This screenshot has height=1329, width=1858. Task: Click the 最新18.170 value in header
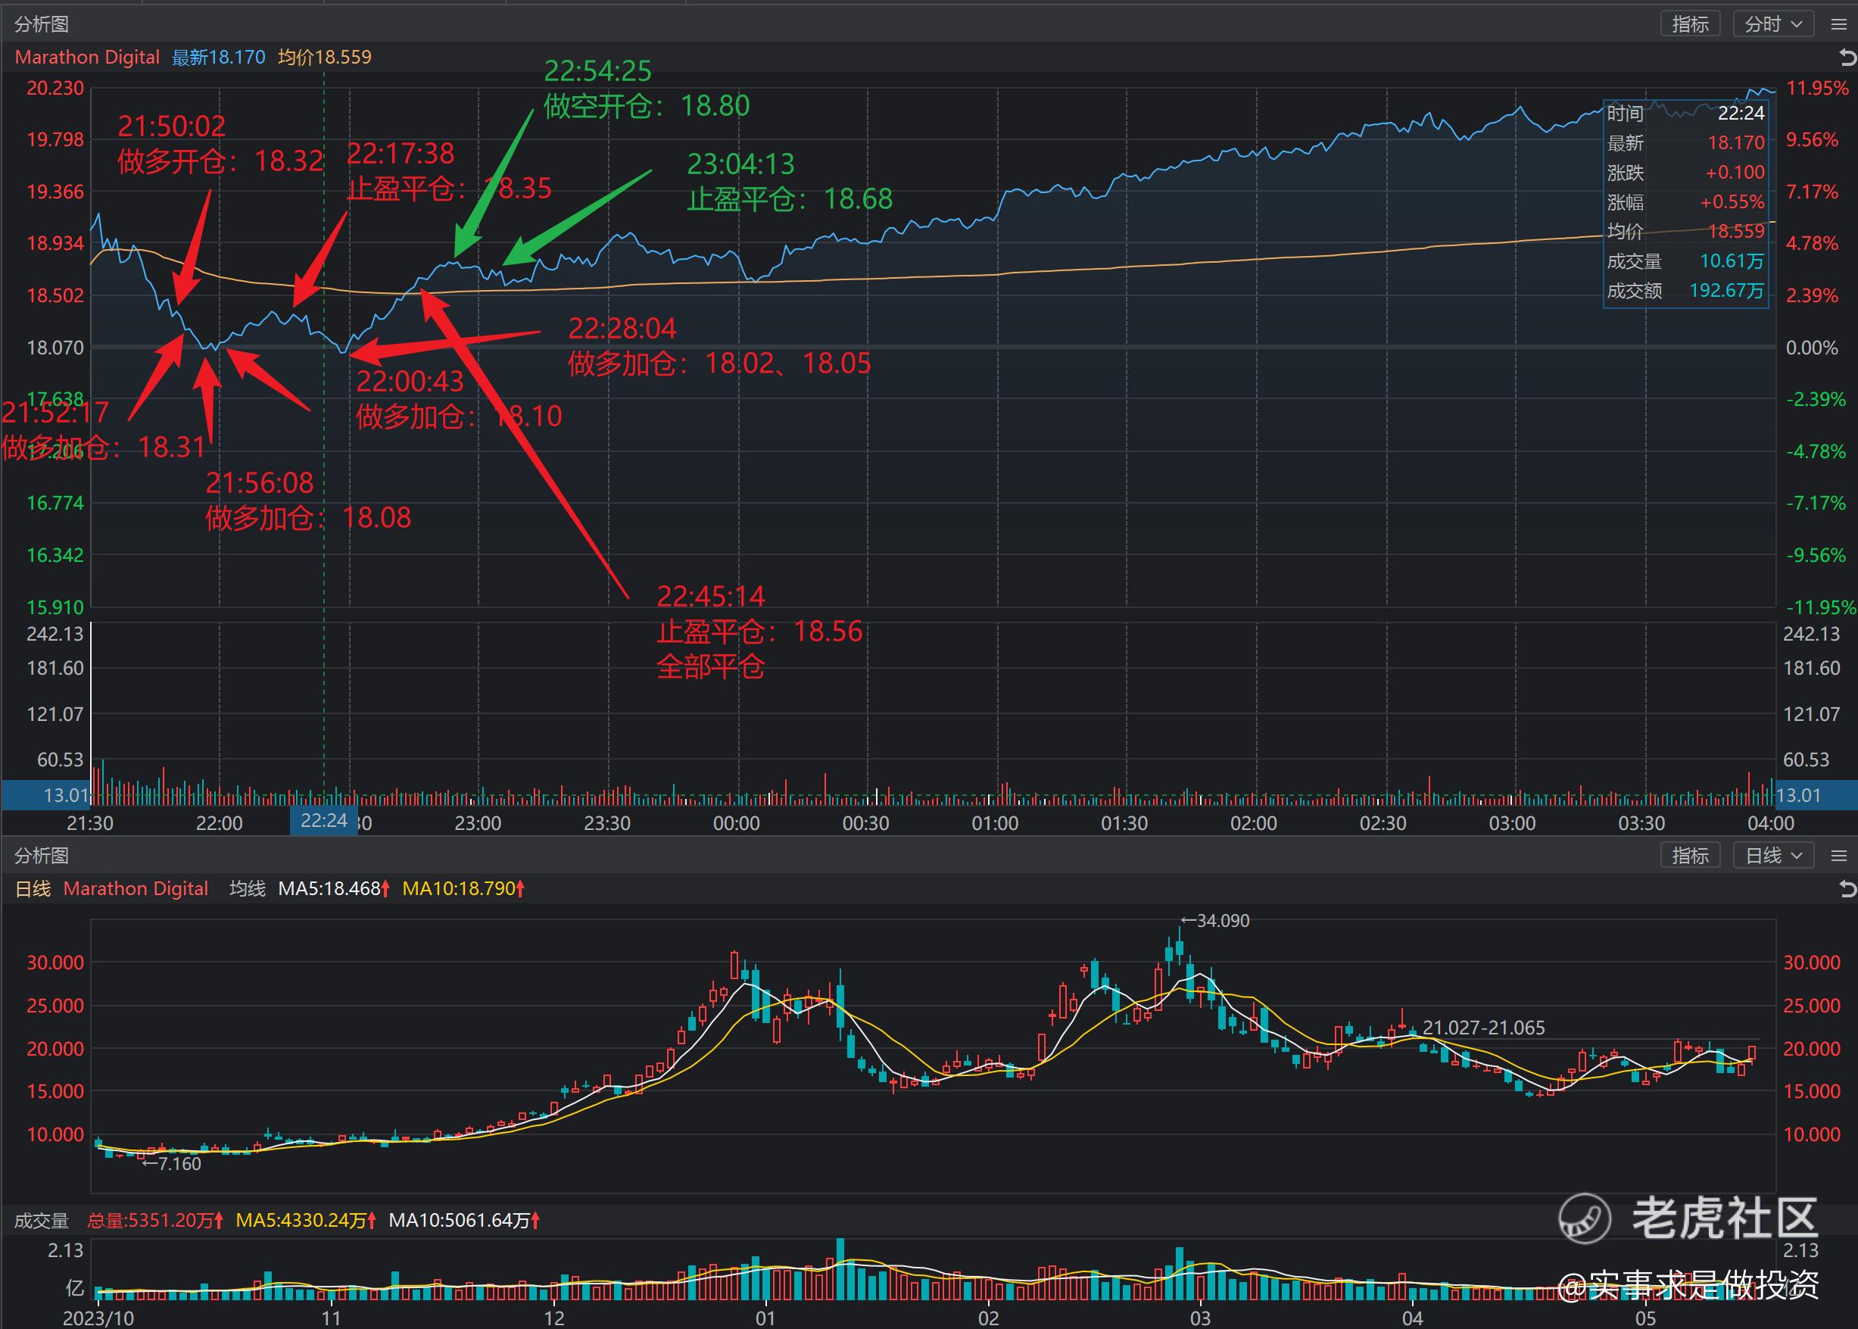(219, 58)
